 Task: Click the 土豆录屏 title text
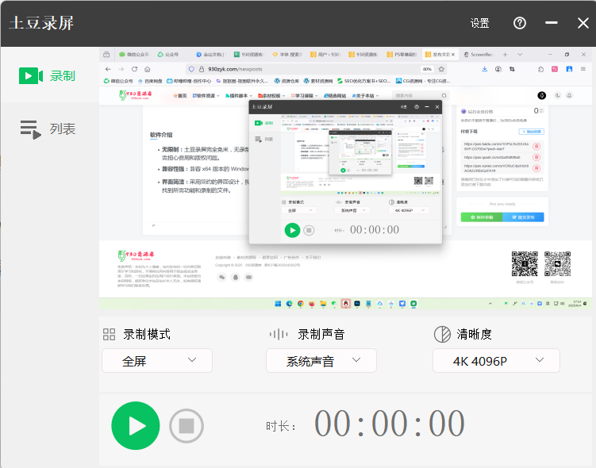41,23
